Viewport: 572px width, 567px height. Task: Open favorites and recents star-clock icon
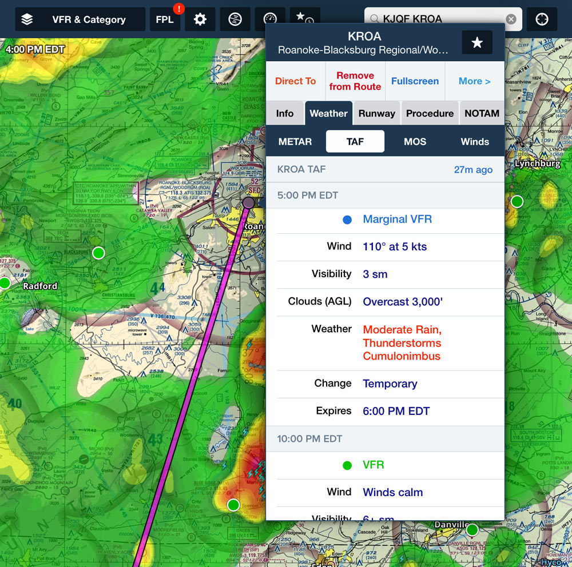305,18
